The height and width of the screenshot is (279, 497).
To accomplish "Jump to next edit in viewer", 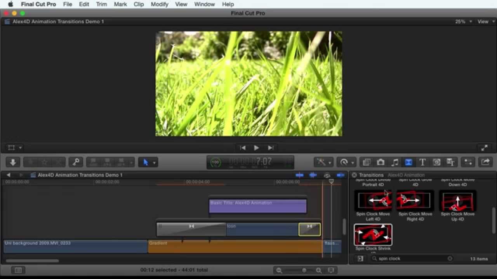I will click(x=271, y=148).
